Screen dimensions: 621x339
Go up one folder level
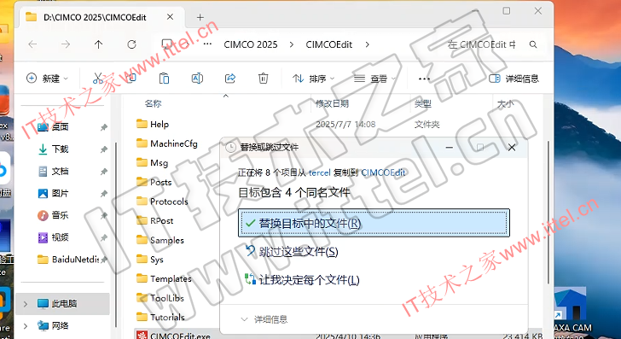(99, 44)
